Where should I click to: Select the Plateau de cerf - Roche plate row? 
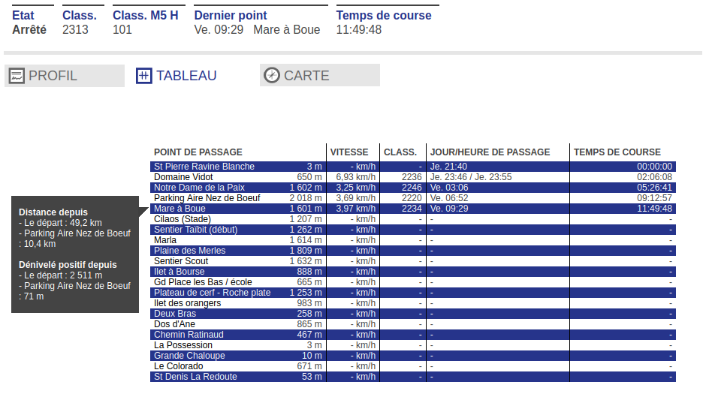coord(413,293)
